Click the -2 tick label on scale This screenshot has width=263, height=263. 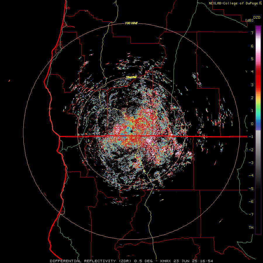coord(251,150)
